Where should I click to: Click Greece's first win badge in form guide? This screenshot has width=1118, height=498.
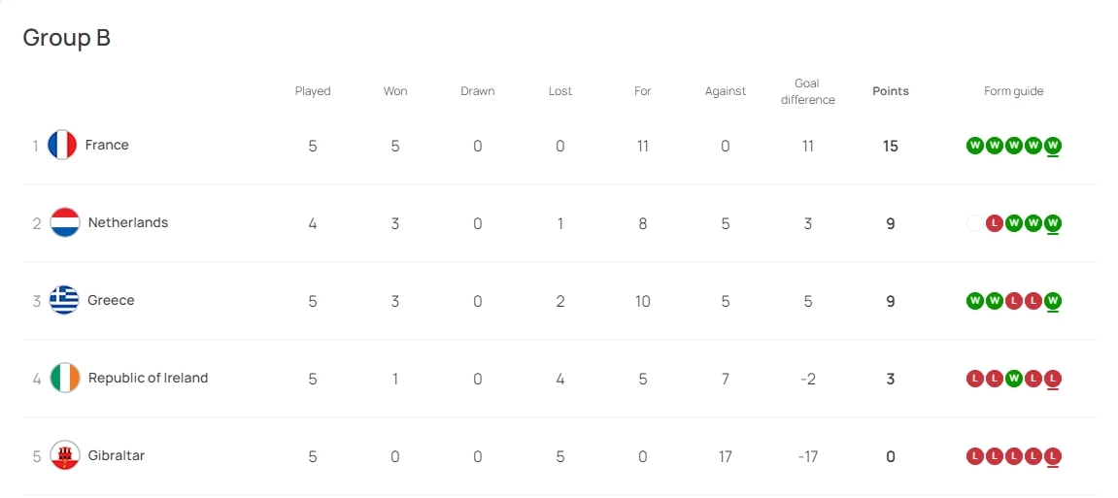coord(975,301)
